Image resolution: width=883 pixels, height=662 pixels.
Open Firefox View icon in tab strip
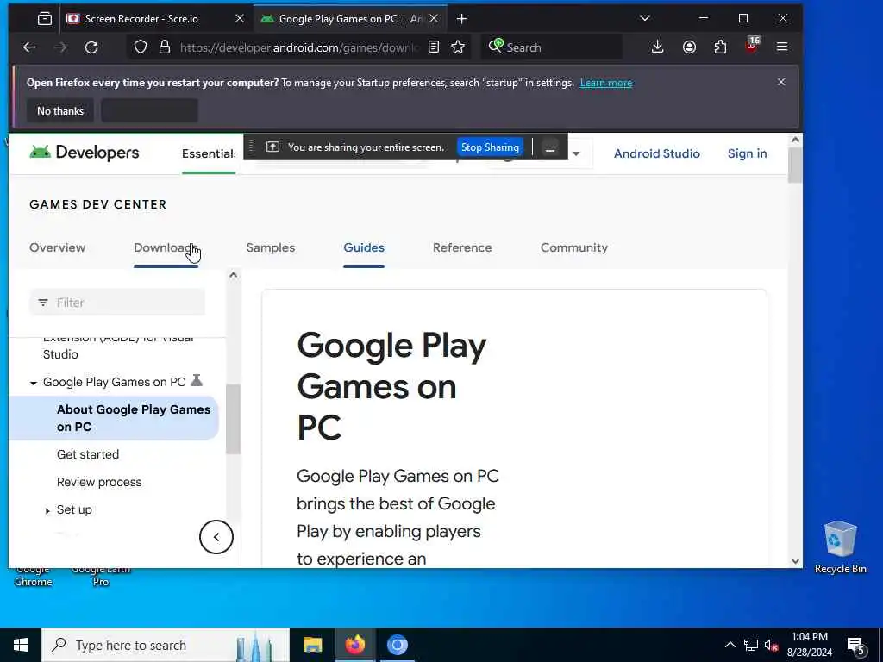(x=45, y=19)
